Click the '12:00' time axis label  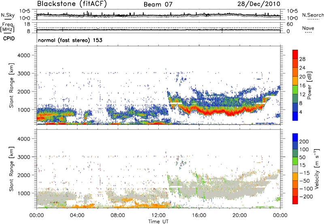158,216
